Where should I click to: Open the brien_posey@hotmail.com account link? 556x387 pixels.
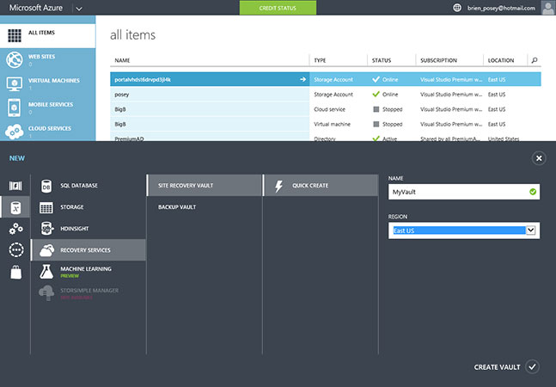(x=501, y=8)
